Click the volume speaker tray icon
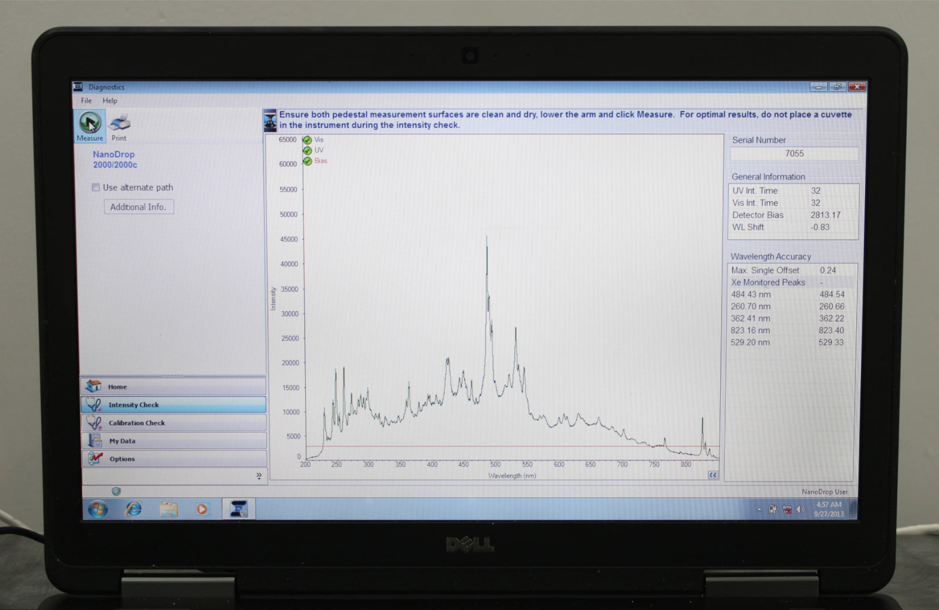The height and width of the screenshot is (610, 939). click(x=800, y=510)
